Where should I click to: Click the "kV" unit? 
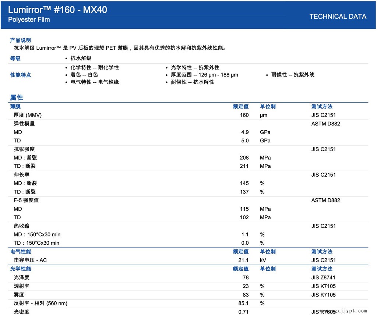263,260
